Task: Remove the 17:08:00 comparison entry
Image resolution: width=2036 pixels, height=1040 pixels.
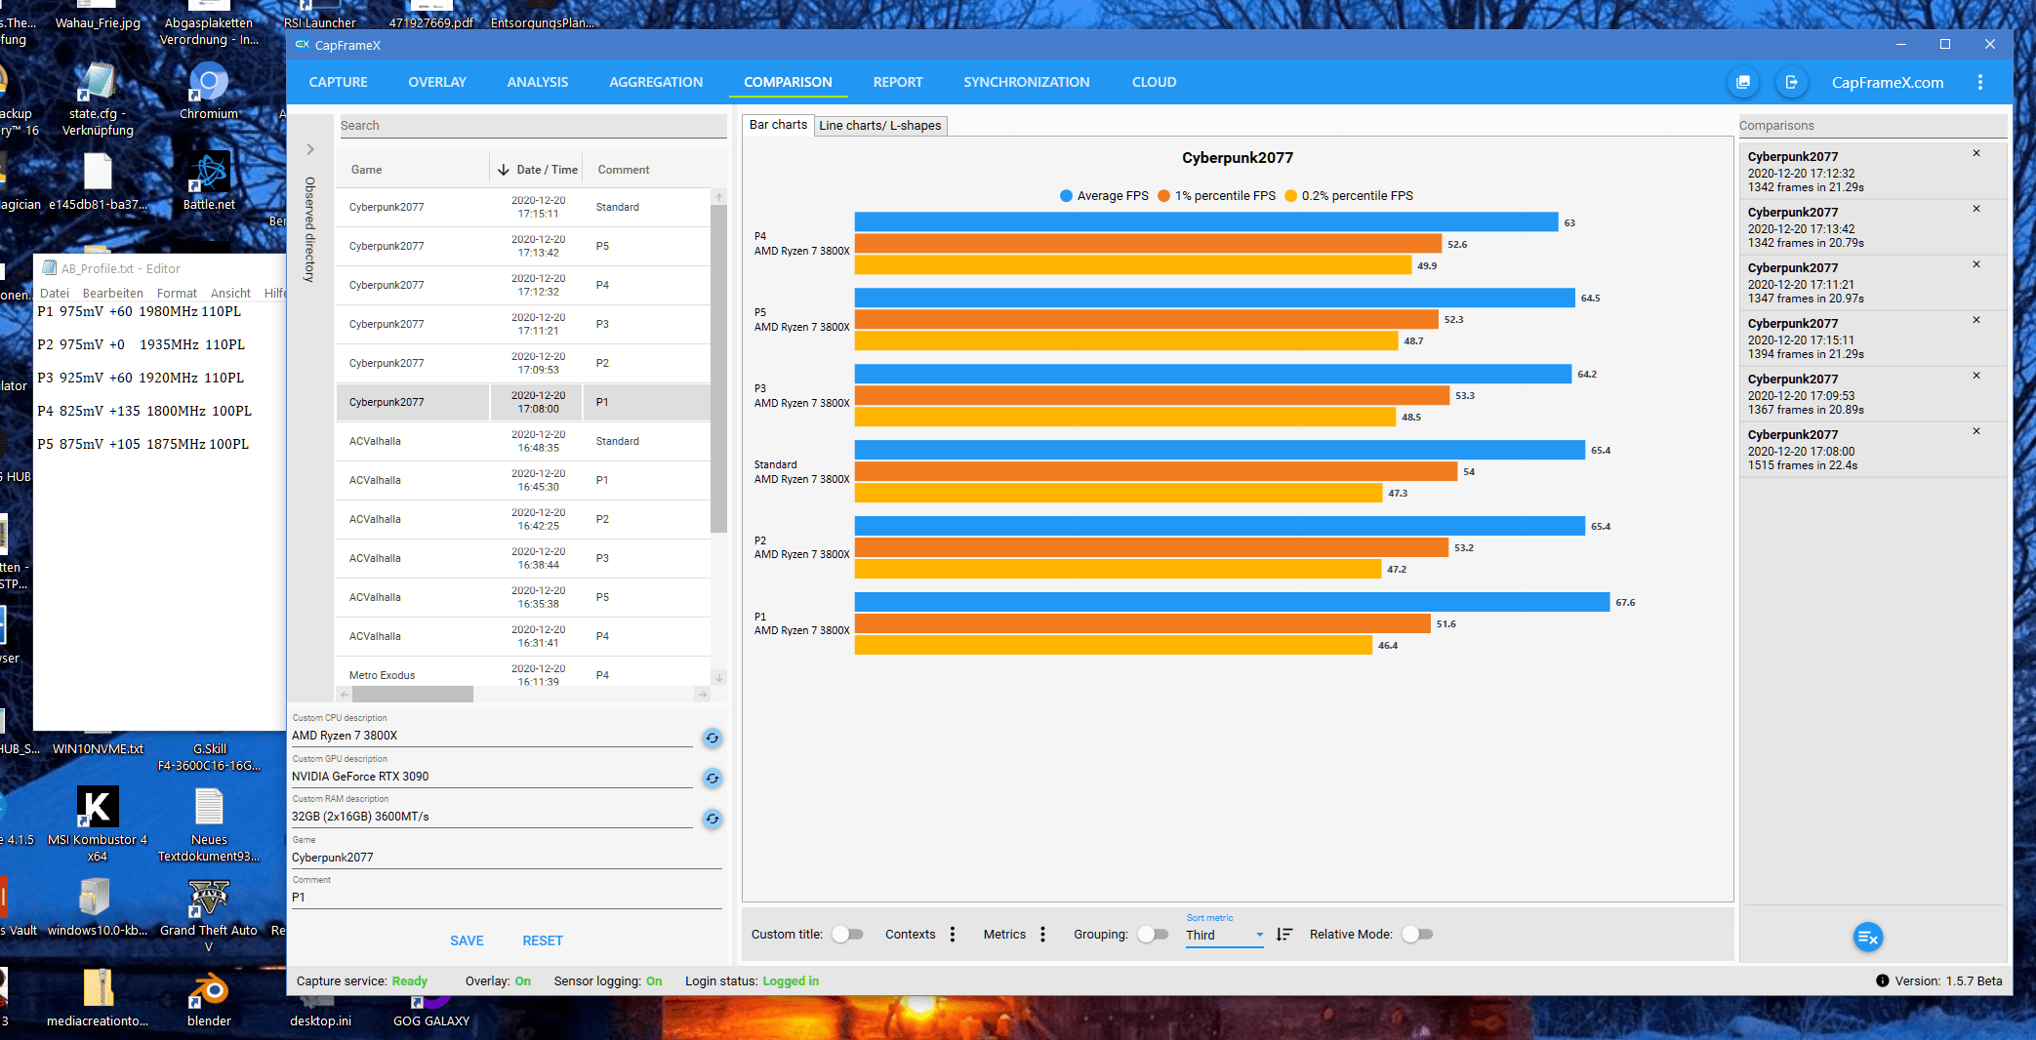Action: (x=1976, y=431)
